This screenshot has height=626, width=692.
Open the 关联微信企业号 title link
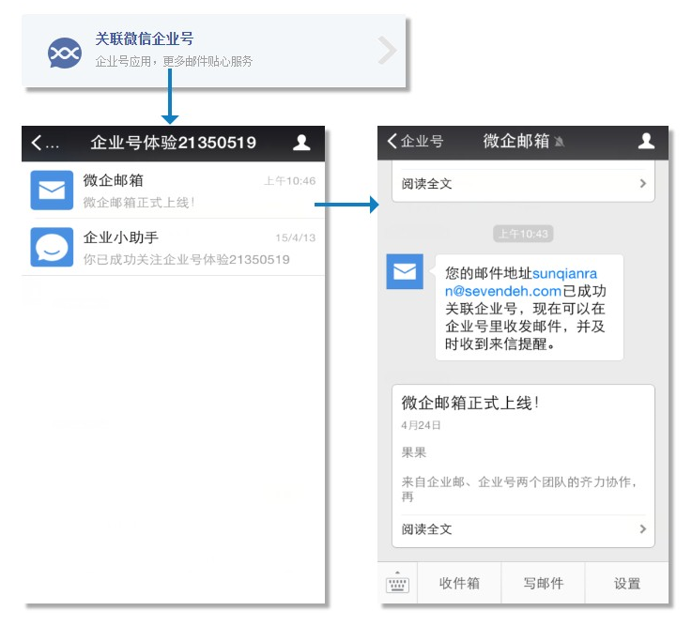[144, 39]
